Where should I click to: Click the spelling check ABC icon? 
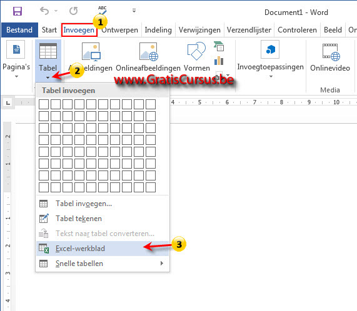[x=103, y=11]
